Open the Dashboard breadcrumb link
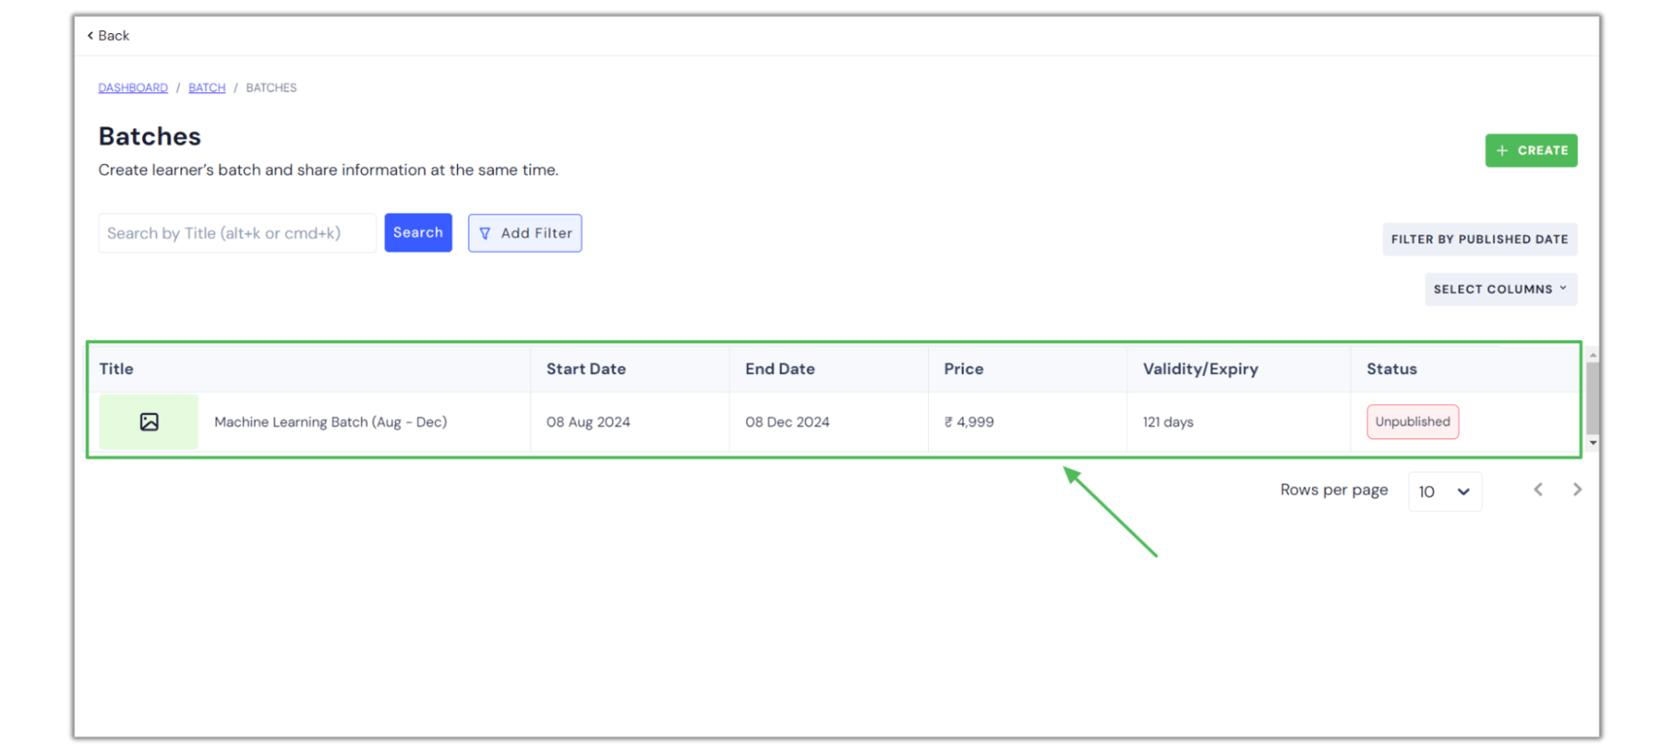Image resolution: width=1673 pixels, height=754 pixels. tap(133, 87)
